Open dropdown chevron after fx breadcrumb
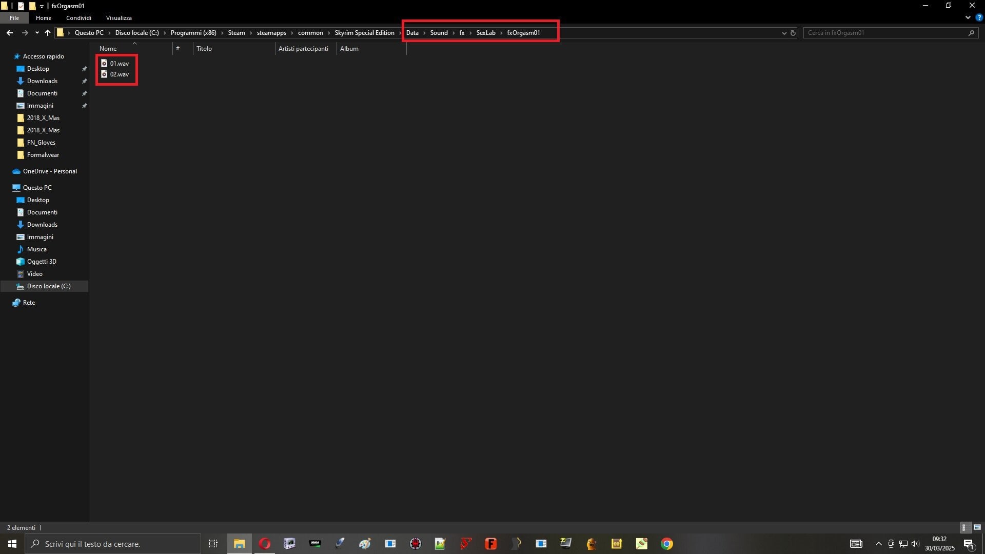Screen dimensions: 985x554 pos(470,33)
